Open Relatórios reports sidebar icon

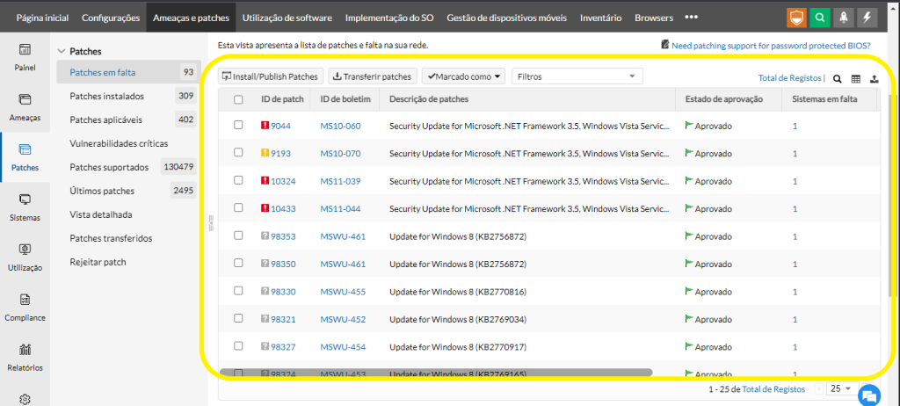click(x=25, y=355)
